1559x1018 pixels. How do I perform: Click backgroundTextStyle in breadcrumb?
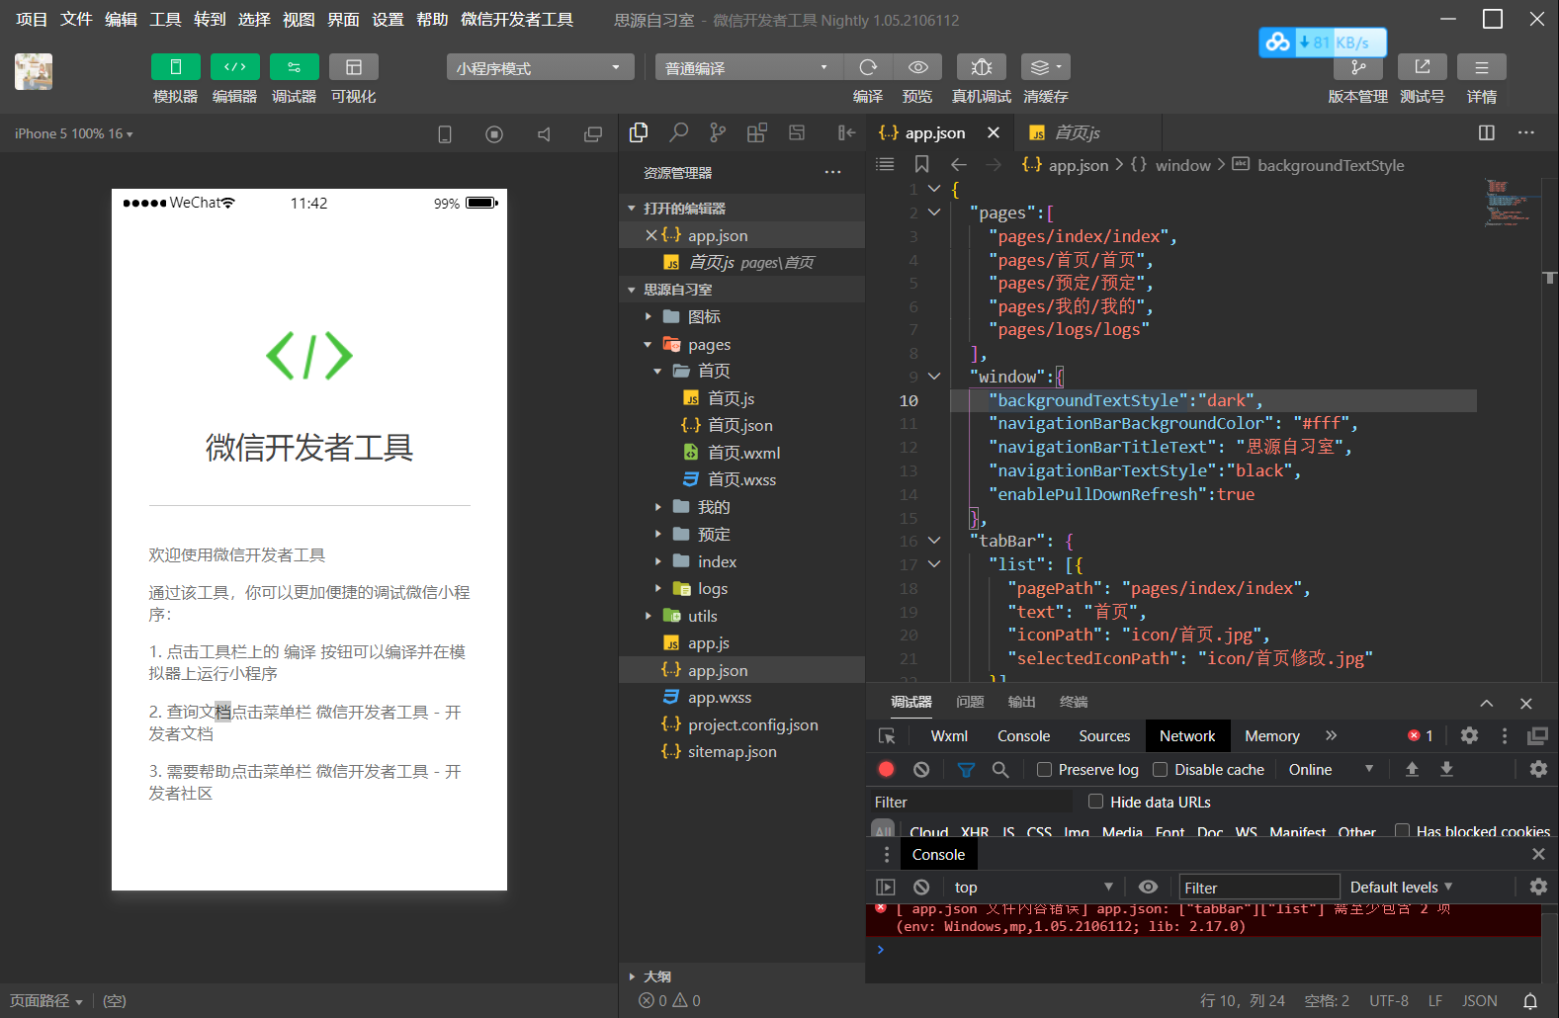click(1331, 165)
